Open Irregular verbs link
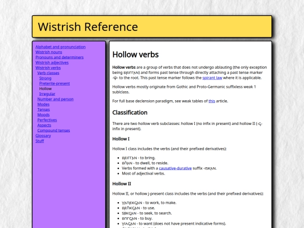 click(x=47, y=94)
